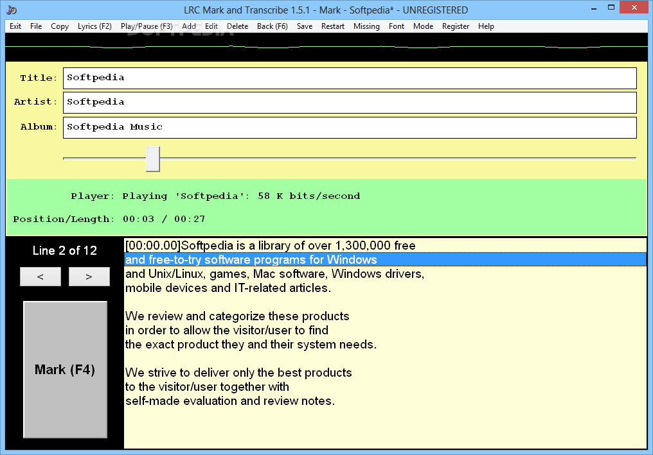Click the Artist input field
The image size is (653, 455).
pyautogui.click(x=350, y=103)
